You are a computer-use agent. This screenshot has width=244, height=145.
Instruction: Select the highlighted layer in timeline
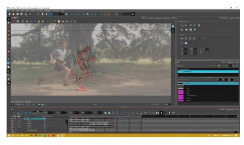coord(34,119)
